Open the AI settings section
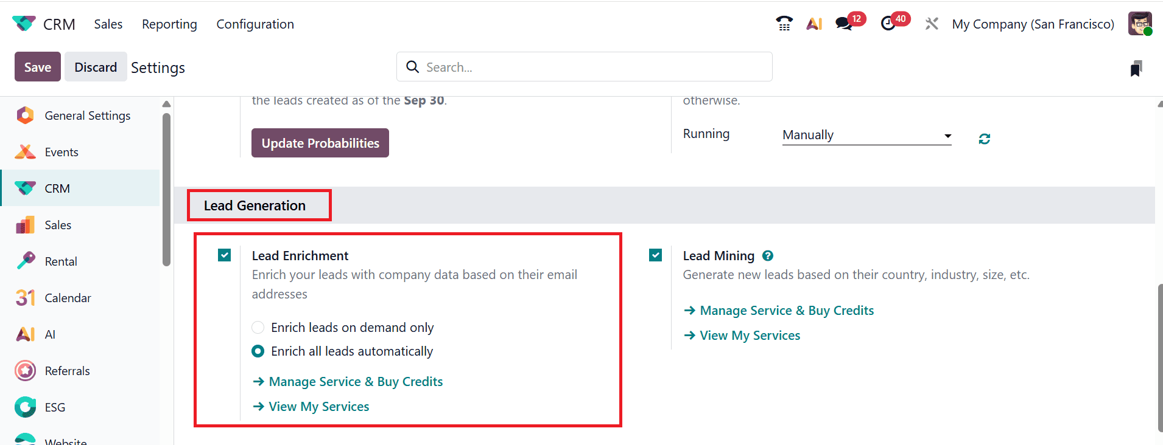Screen dimensions: 1163x445 (x=25, y=334)
